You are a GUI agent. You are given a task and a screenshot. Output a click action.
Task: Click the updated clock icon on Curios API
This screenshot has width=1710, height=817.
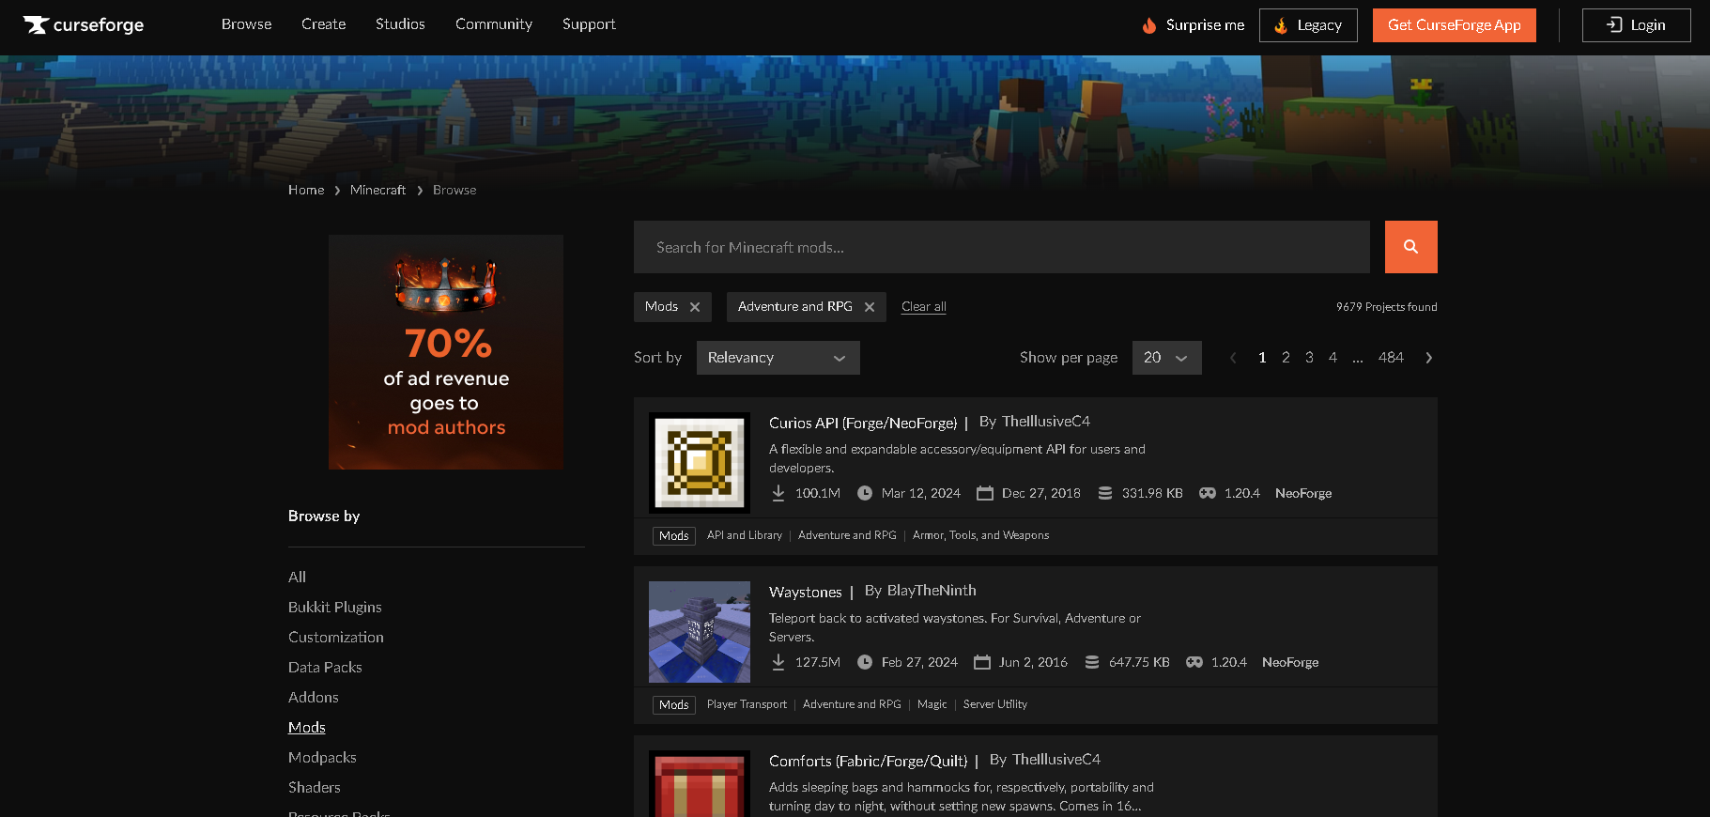click(865, 493)
